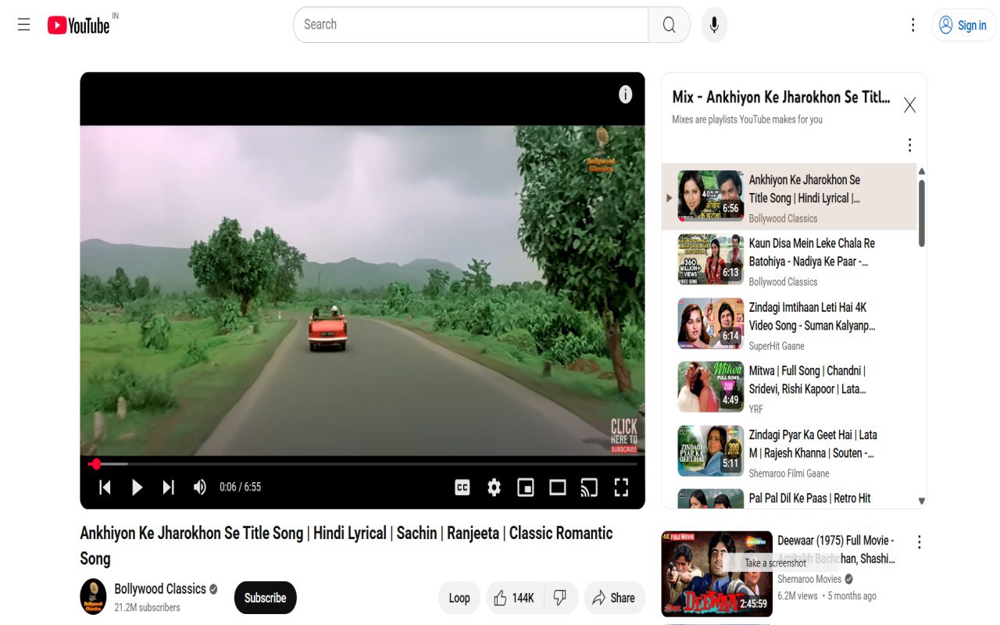Seek on the video progress bar
This screenshot has height=625, width=1000.
point(362,464)
